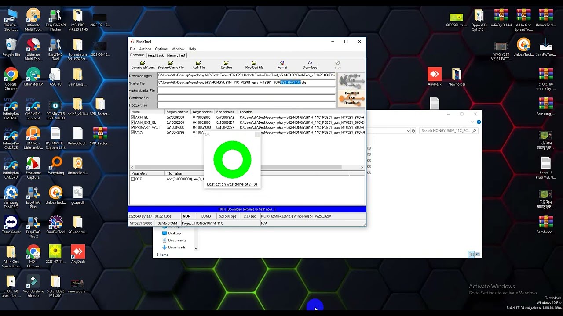Screen dimensions: 563x316
Task: Open the Window menu
Action: point(178,49)
